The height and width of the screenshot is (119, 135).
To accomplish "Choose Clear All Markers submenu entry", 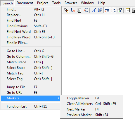I will click(92, 104).
